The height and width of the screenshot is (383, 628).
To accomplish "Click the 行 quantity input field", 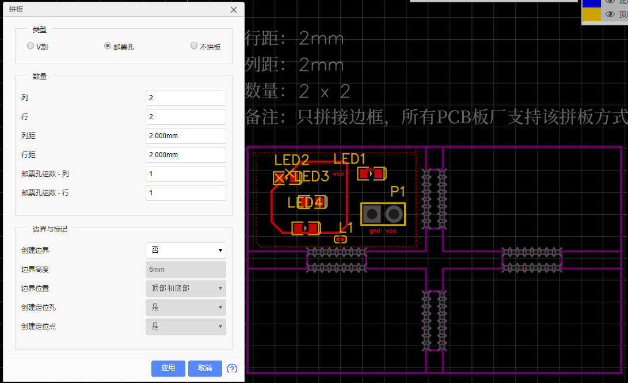I will tap(186, 117).
